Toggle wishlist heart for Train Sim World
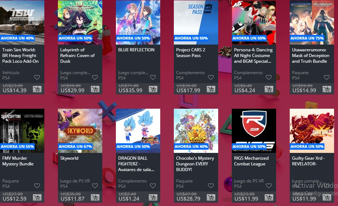Image resolution: width=338 pixels, height=206 pixels. pos(37,77)
